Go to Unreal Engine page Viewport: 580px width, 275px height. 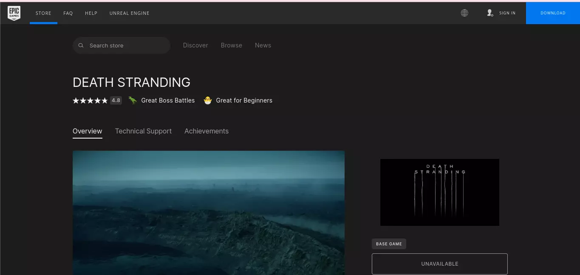pos(129,13)
